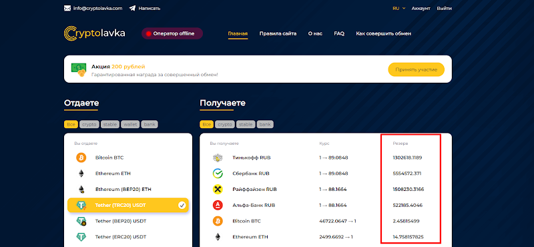Select Ethereum ETH label in Вы отдаете list
The image size is (534, 247).
pos(113,174)
